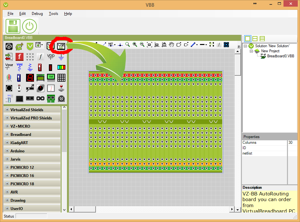This screenshot has width=300, height=222.
Task: Pick the pushbutton component icon
Action: pyautogui.click(x=9, y=88)
